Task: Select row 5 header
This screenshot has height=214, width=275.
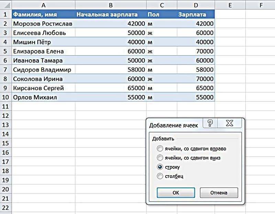Action: click(5, 51)
